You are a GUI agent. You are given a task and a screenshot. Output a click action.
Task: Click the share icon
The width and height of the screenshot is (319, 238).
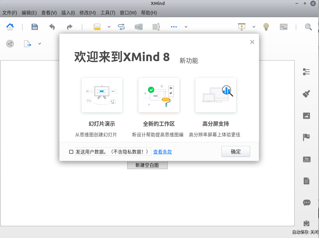(10, 44)
